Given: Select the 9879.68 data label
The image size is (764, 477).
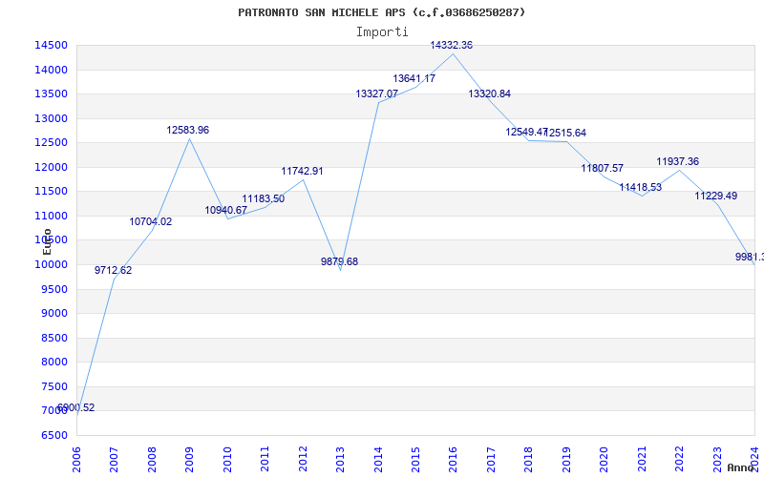Looking at the screenshot, I should (x=339, y=261).
